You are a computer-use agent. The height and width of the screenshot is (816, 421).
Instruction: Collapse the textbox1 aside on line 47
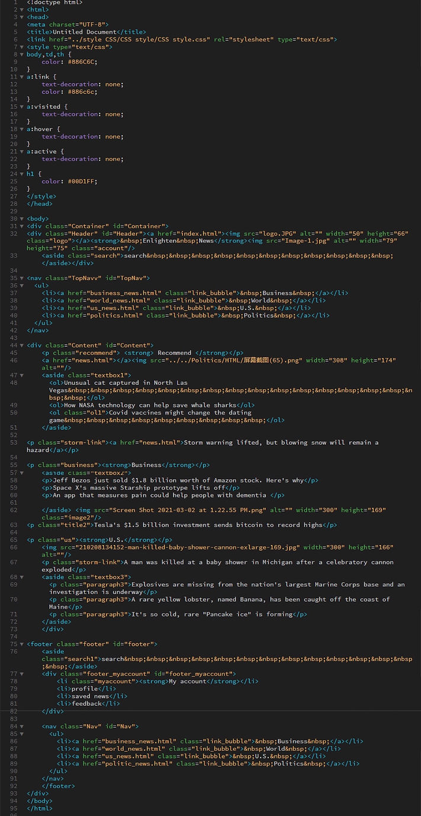click(22, 375)
